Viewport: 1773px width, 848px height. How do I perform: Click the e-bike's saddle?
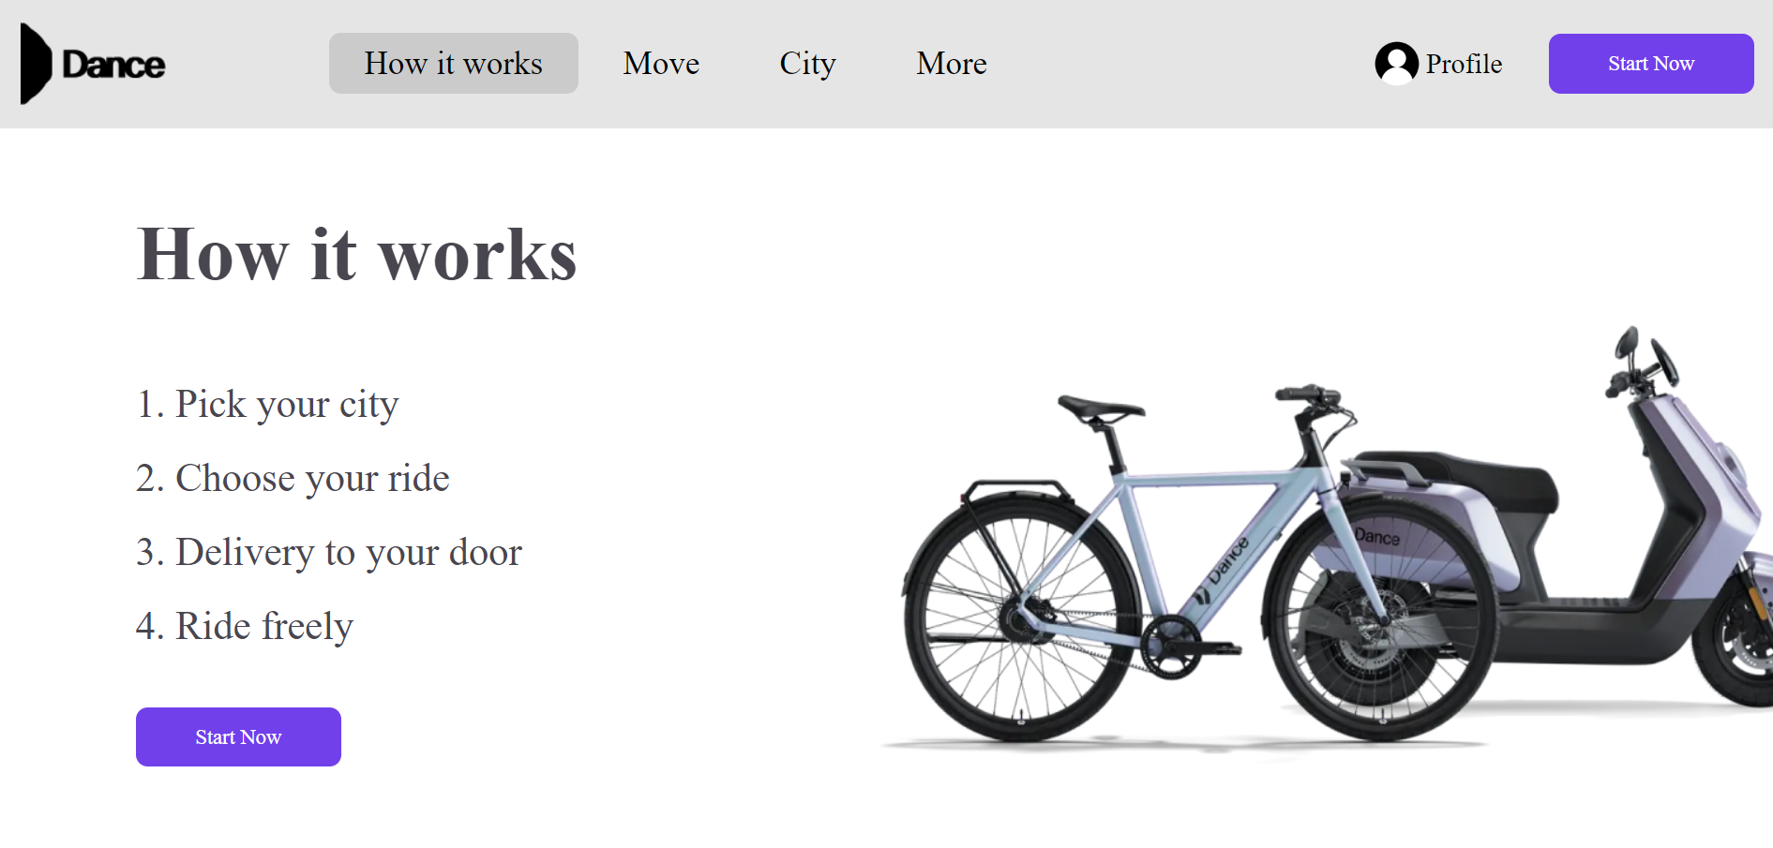pyautogui.click(x=1101, y=409)
